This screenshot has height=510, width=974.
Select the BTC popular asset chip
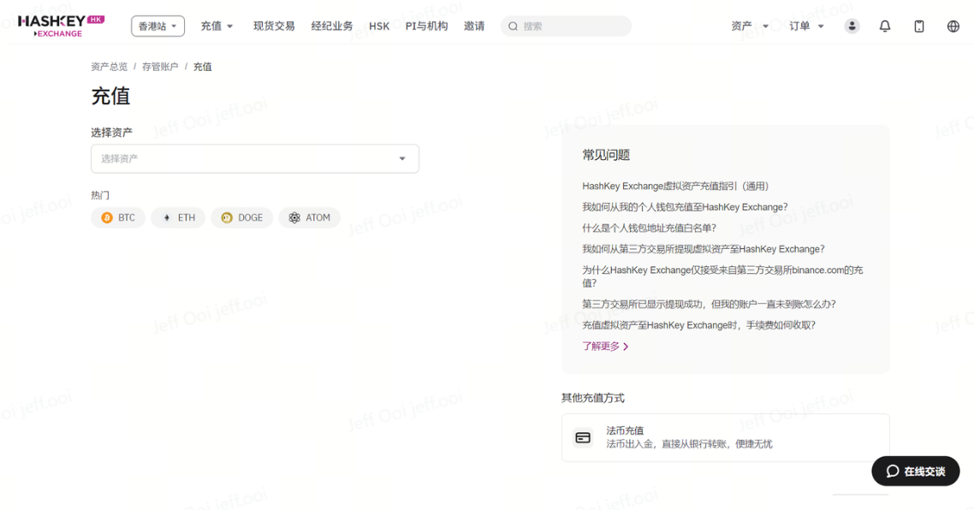pyautogui.click(x=118, y=217)
